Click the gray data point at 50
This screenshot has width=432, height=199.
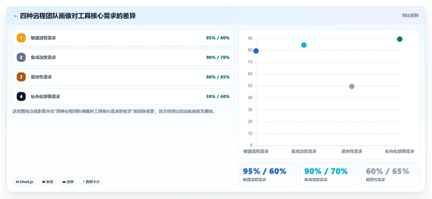[352, 87]
